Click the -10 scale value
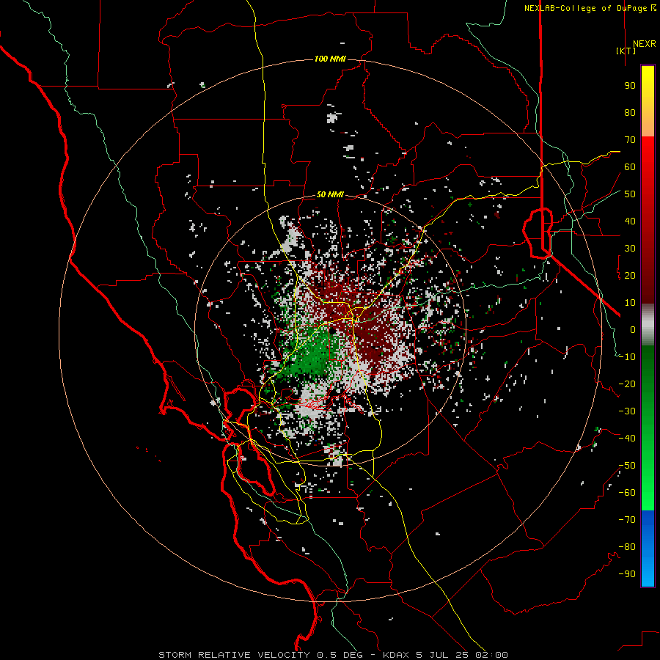The width and height of the screenshot is (660, 660). (x=627, y=357)
